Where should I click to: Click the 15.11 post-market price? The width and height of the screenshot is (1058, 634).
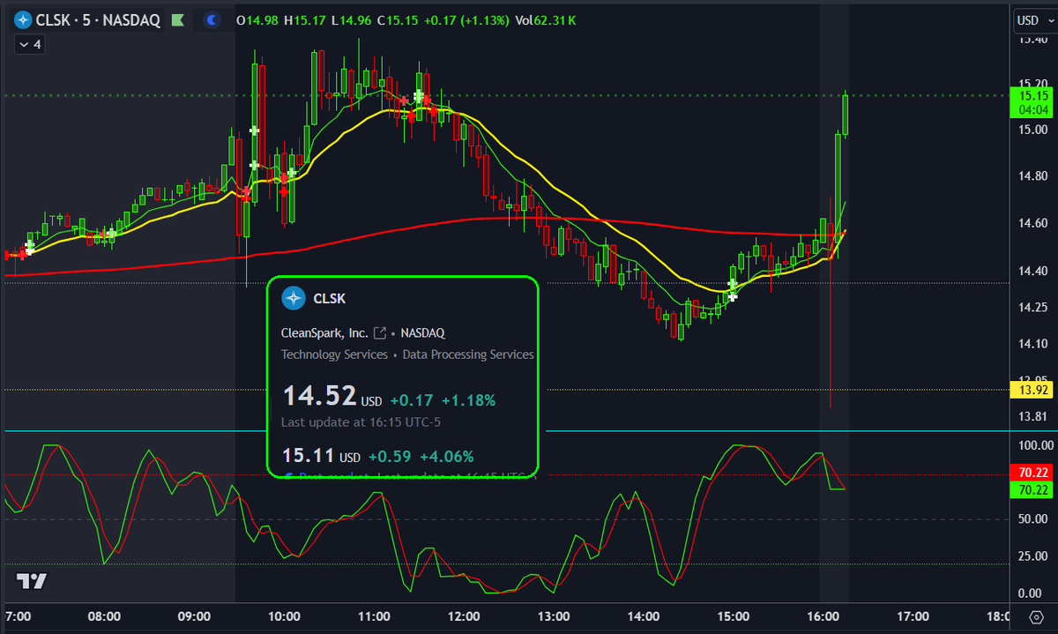(x=309, y=456)
